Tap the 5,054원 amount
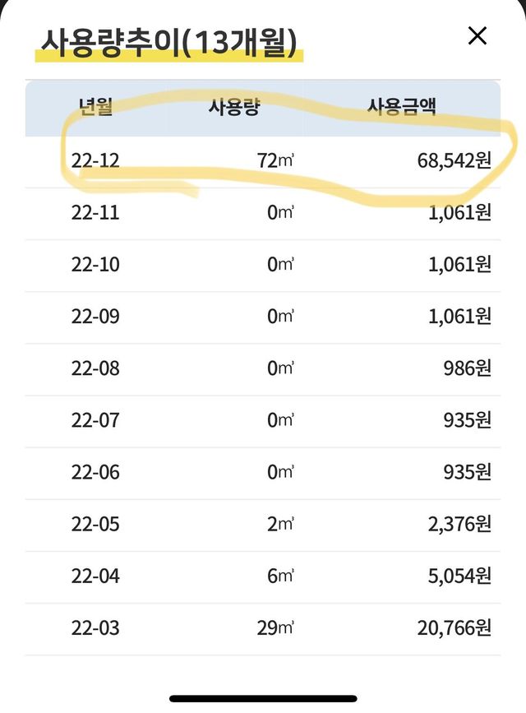 coord(459,576)
